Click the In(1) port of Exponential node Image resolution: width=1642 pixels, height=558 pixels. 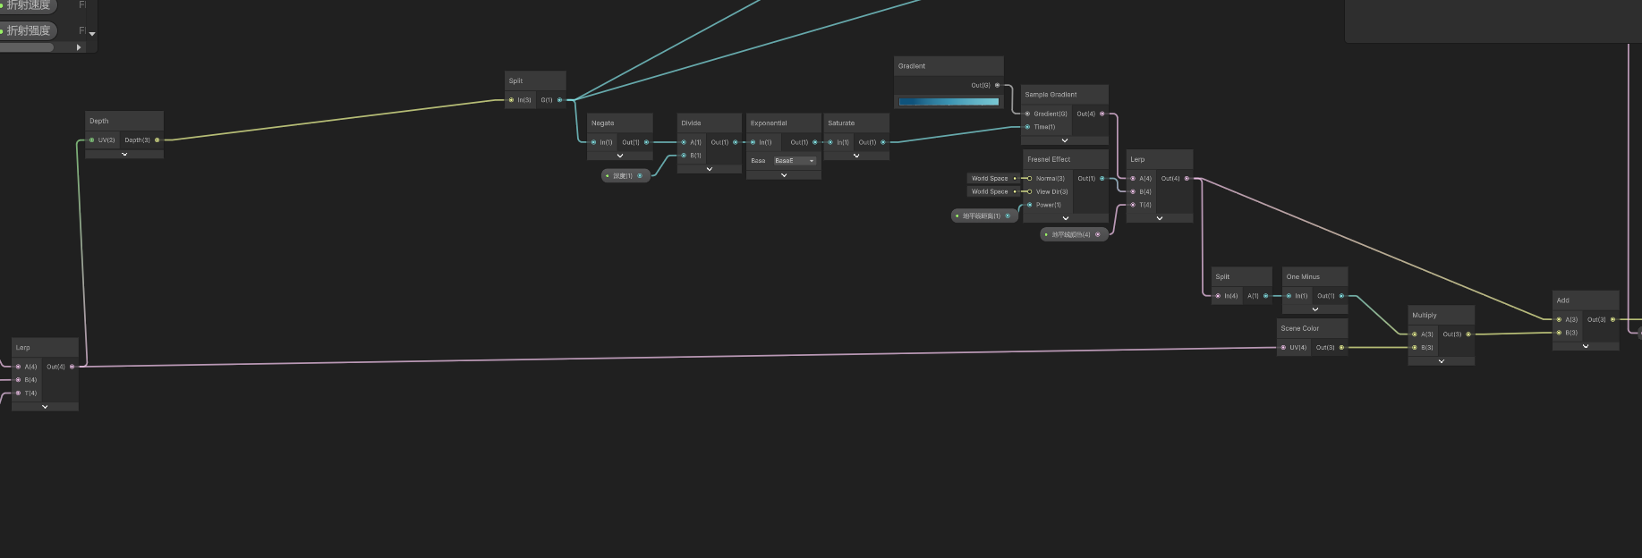pyautogui.click(x=753, y=142)
